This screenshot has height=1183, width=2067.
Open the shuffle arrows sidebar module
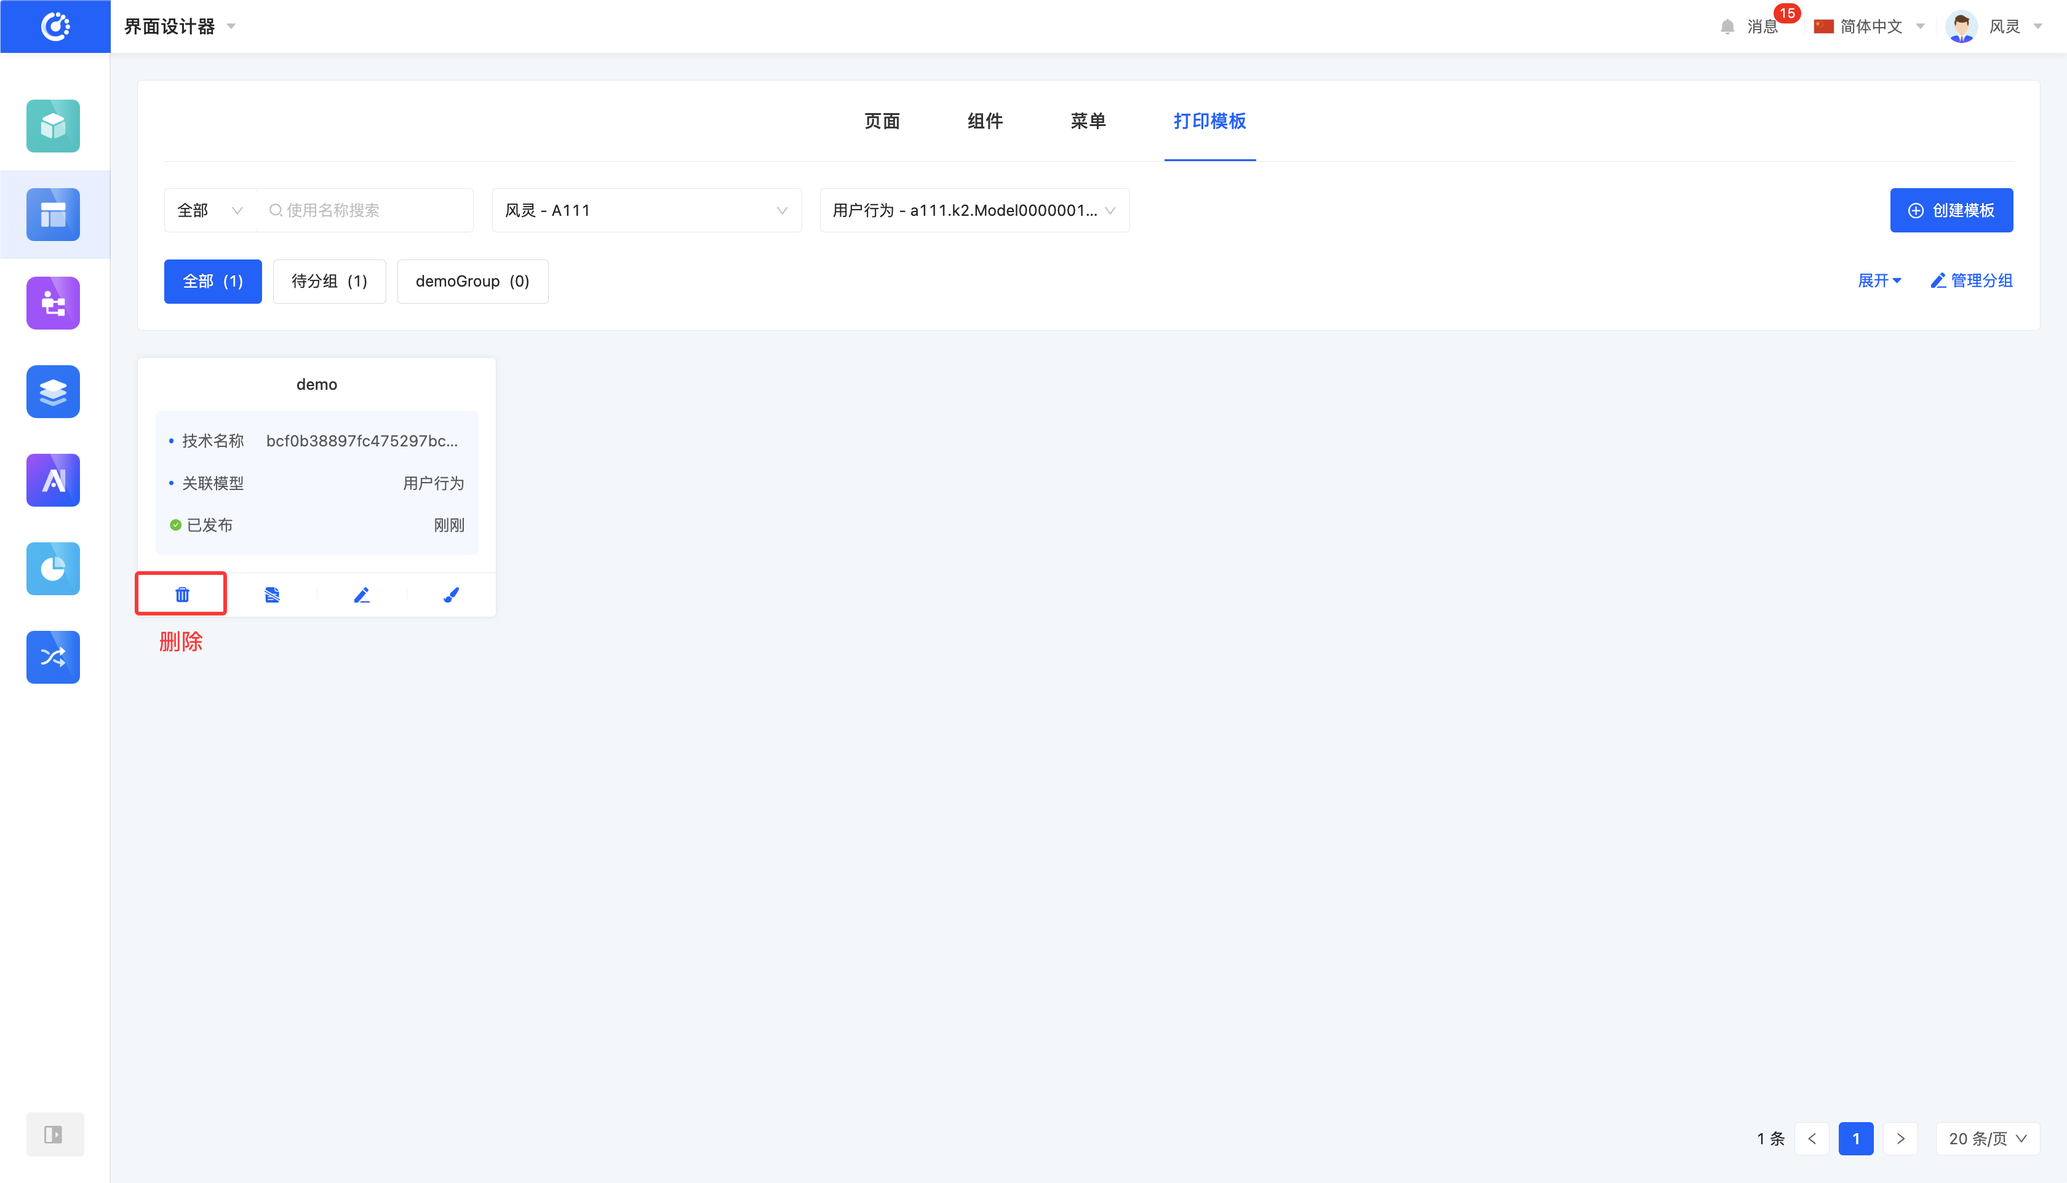(x=53, y=657)
